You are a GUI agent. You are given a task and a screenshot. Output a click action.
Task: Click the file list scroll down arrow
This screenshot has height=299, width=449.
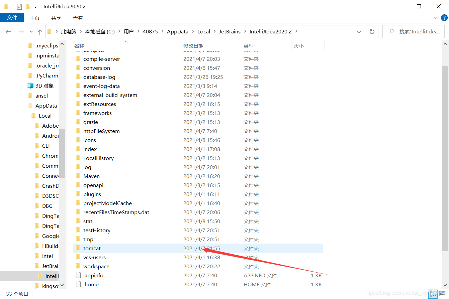tap(445, 285)
